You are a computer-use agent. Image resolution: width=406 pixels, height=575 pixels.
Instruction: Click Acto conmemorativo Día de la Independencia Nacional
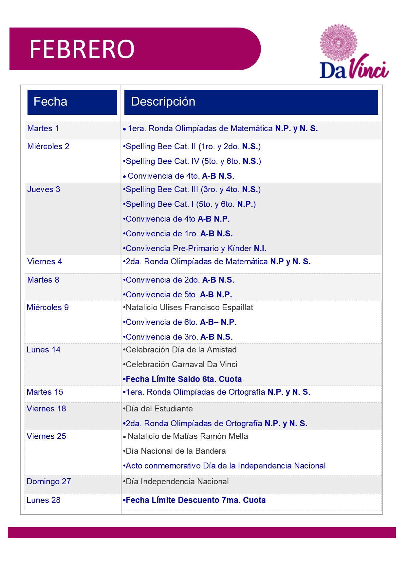pos(224,466)
